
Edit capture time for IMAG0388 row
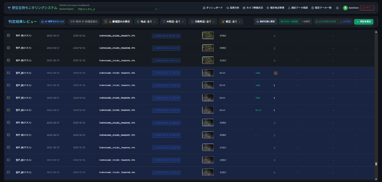[x=166, y=148]
